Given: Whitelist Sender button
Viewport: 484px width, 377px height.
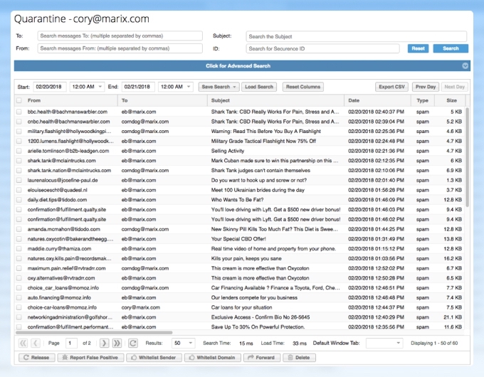Looking at the screenshot, I should (x=154, y=358).
